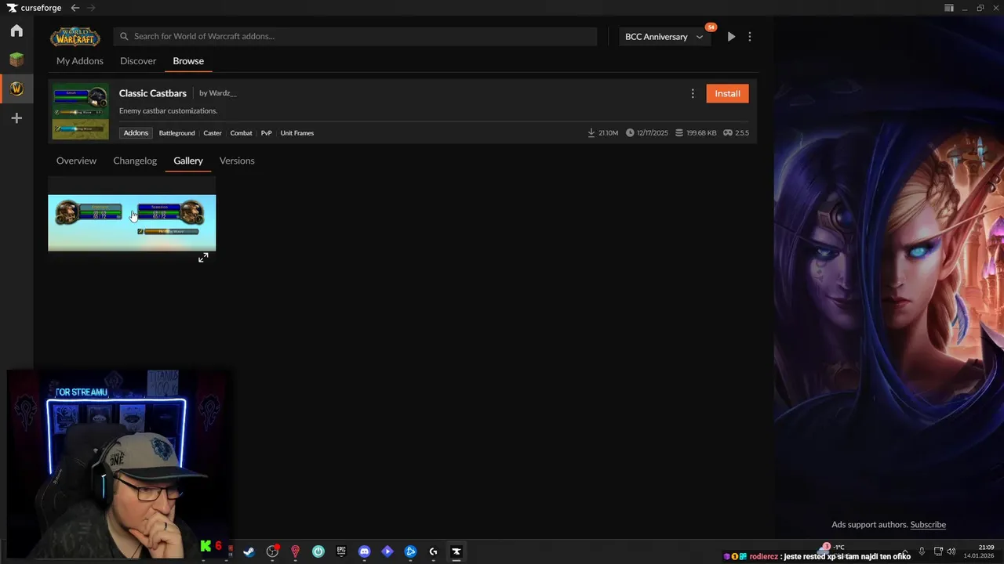Click the Search for World of Warcraft addons field
This screenshot has width=1004, height=564.
(x=355, y=36)
